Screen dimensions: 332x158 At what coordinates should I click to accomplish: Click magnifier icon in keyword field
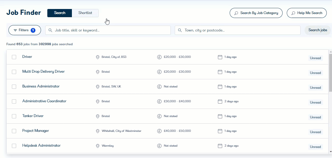(50, 30)
